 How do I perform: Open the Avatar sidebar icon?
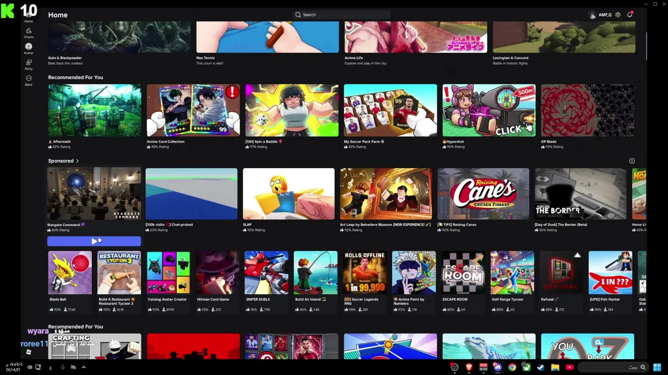[x=29, y=48]
